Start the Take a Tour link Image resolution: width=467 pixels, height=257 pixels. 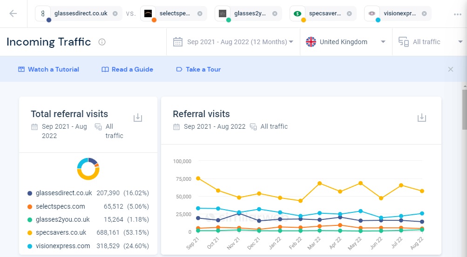coord(198,69)
